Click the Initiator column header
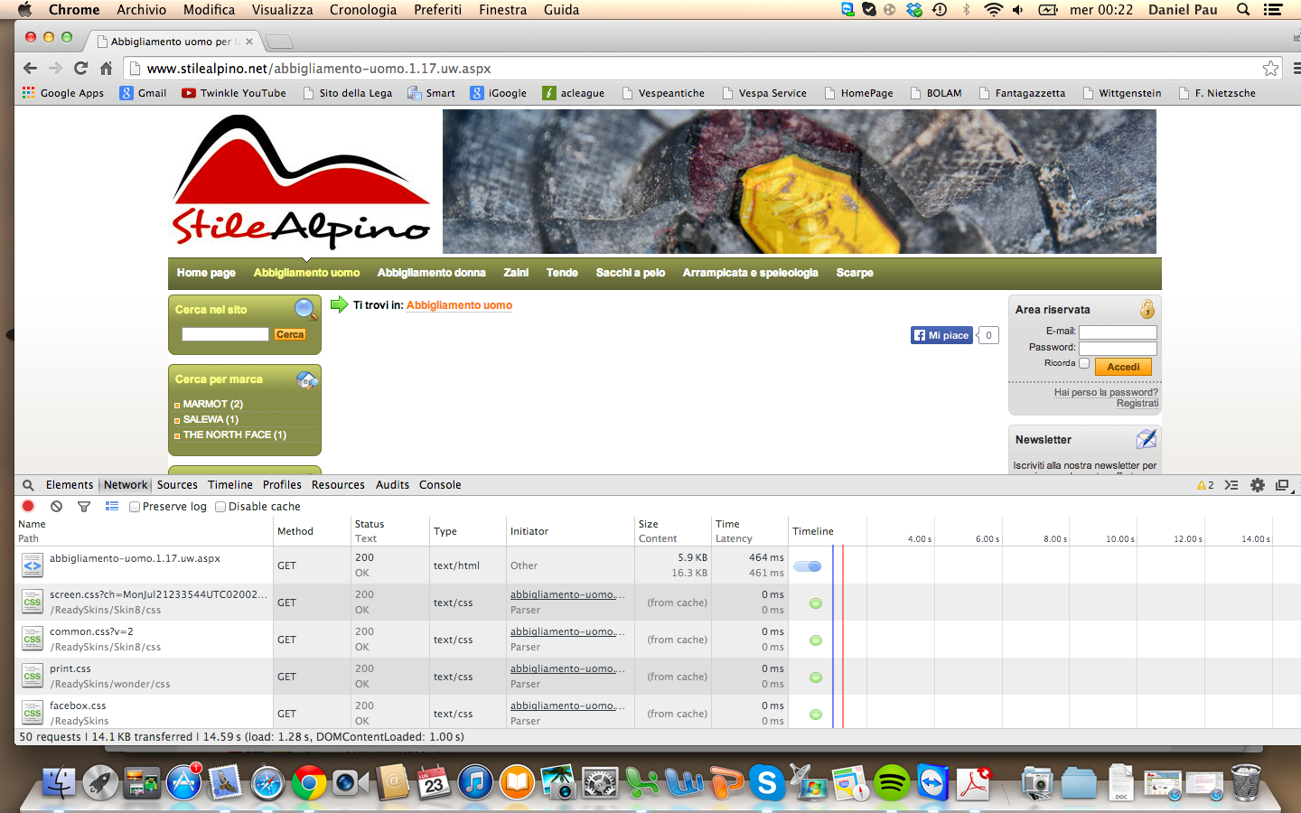 (x=529, y=531)
